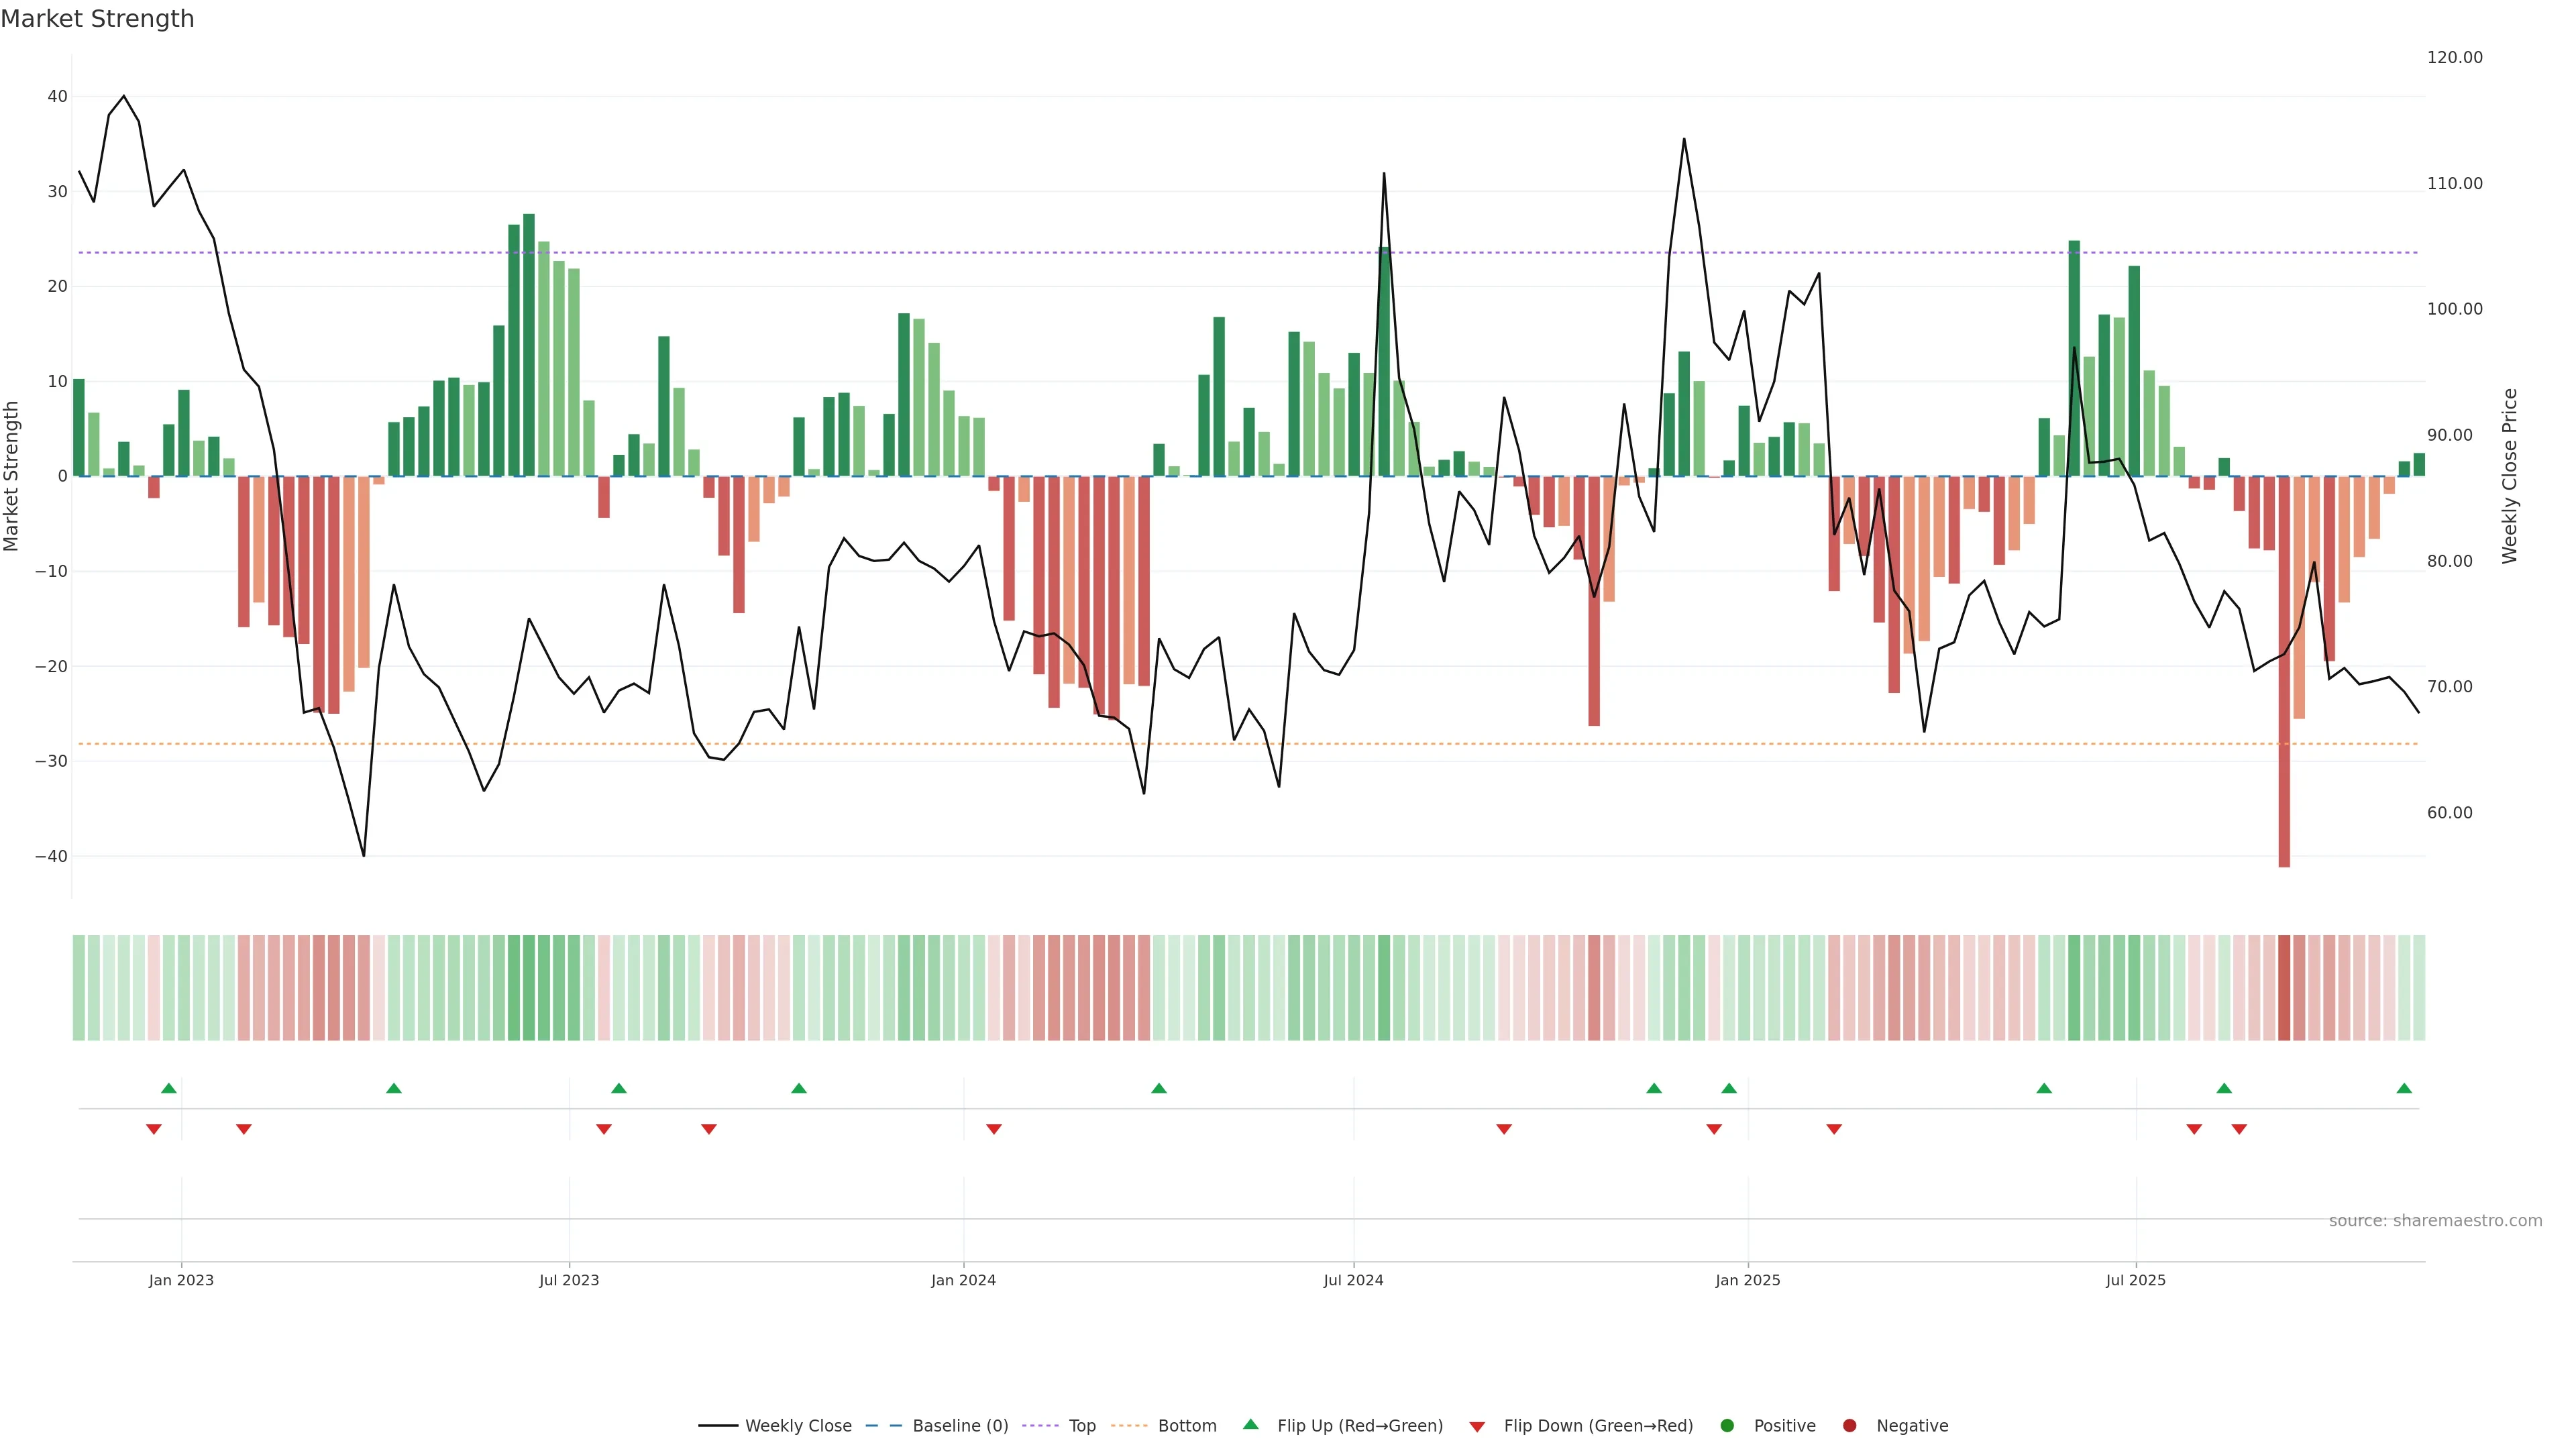The width and height of the screenshot is (2576, 1449).
Task: Click the Flip Down legend triangle icon
Action: coord(1477,1426)
